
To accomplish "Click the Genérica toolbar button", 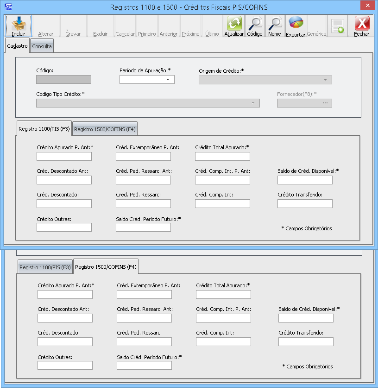I will coord(316,27).
